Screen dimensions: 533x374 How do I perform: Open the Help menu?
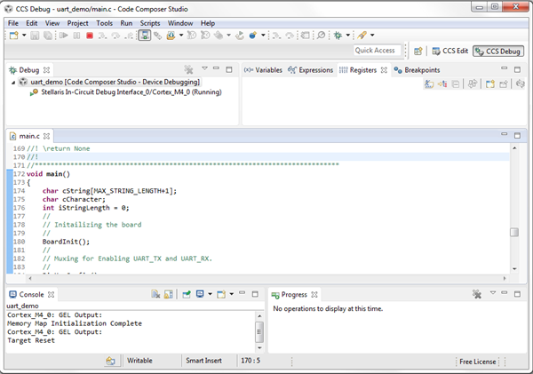[208, 23]
